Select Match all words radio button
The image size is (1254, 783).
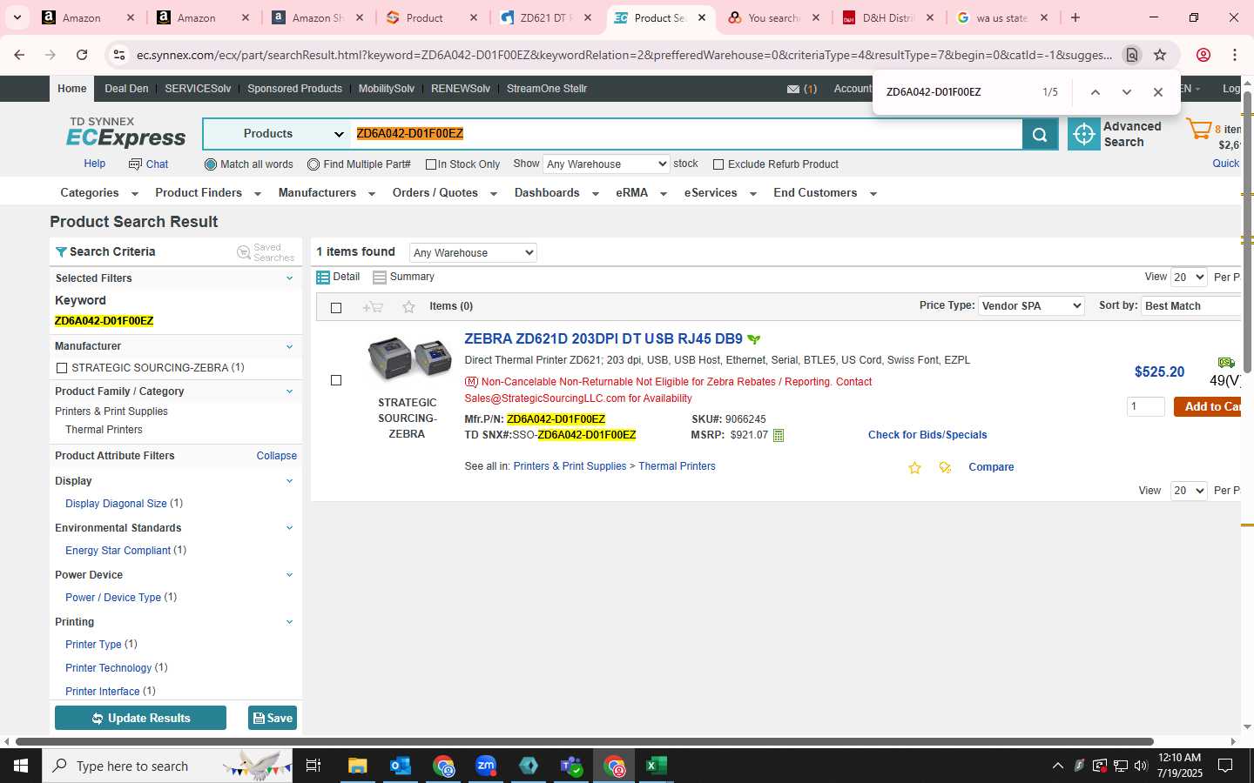click(210, 164)
